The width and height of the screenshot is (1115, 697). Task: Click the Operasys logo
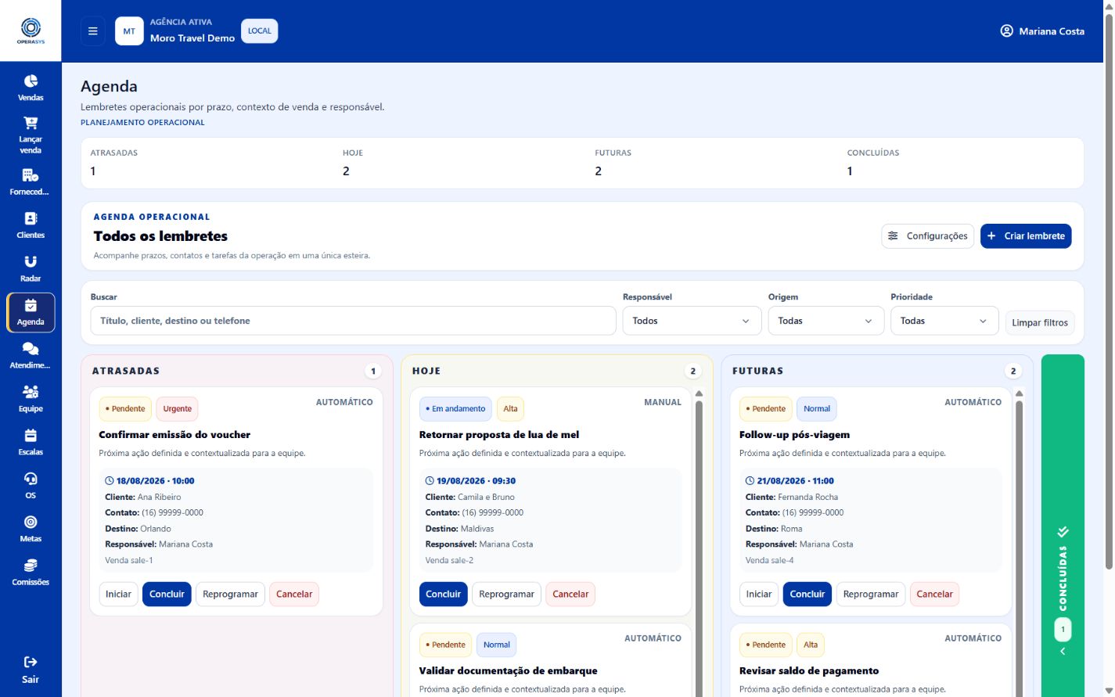31,31
